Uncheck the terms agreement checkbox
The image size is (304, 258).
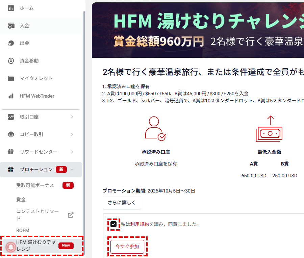click(x=113, y=224)
